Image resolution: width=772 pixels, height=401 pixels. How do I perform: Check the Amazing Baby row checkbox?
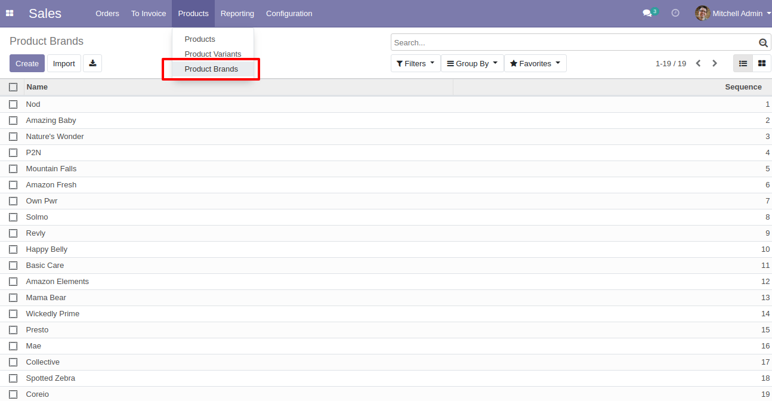click(13, 121)
